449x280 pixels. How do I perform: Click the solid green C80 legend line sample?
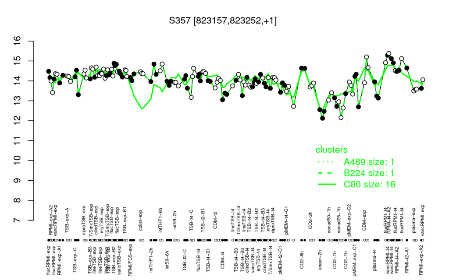(x=326, y=184)
